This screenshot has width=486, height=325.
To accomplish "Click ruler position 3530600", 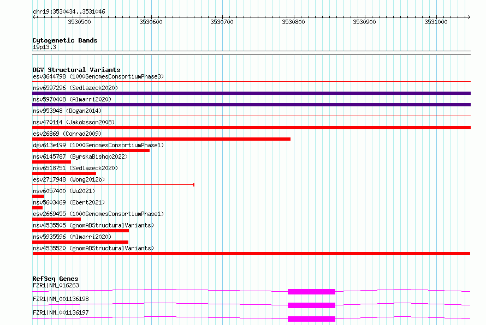I will pos(151,22).
